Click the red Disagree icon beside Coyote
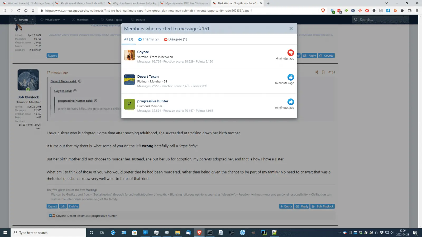Screen dimensions: 422x237 click(x=291, y=53)
